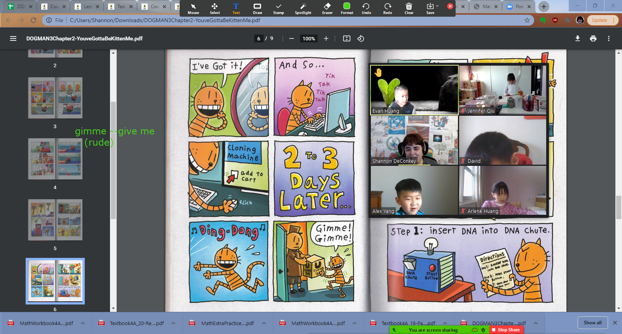Show all downloads

(x=592, y=323)
